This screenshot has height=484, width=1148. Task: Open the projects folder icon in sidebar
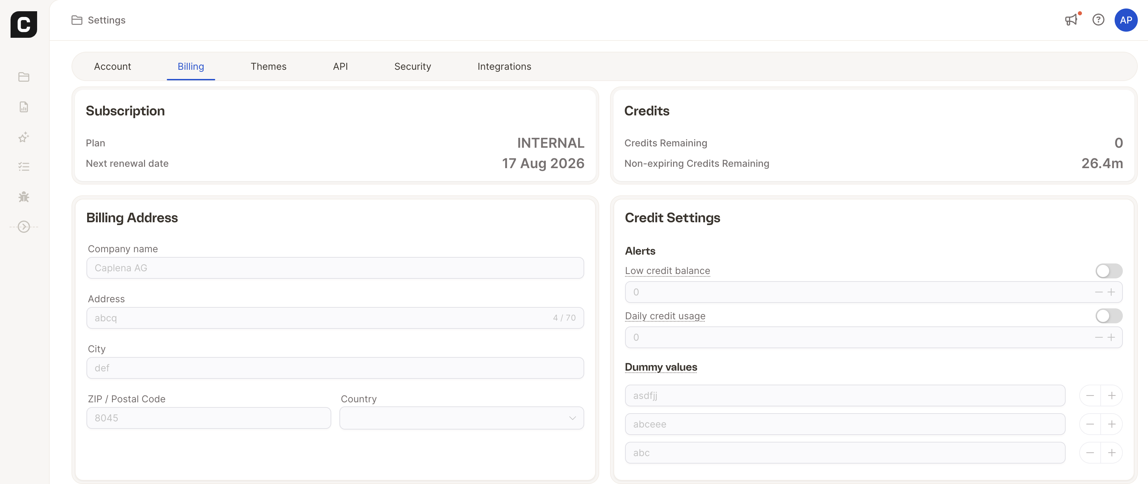coord(23,77)
